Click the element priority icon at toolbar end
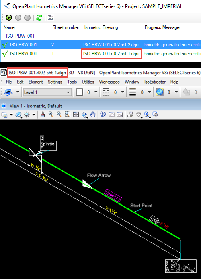The width and height of the screenshot is (201, 279). (x=186, y=92)
